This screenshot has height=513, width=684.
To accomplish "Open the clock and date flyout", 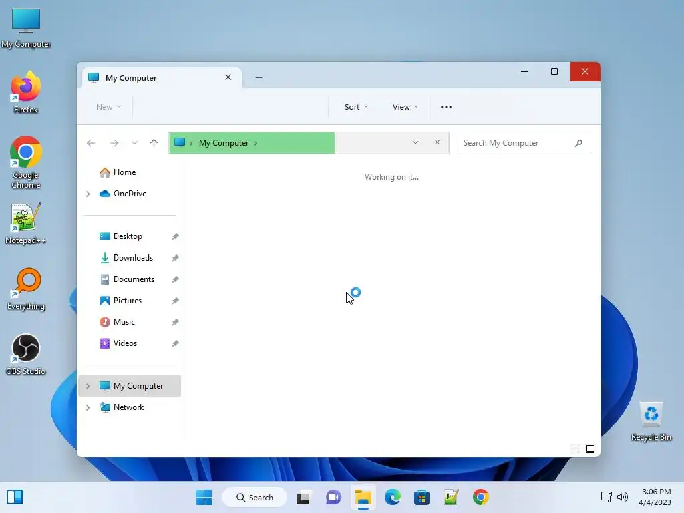I will pyautogui.click(x=656, y=497).
